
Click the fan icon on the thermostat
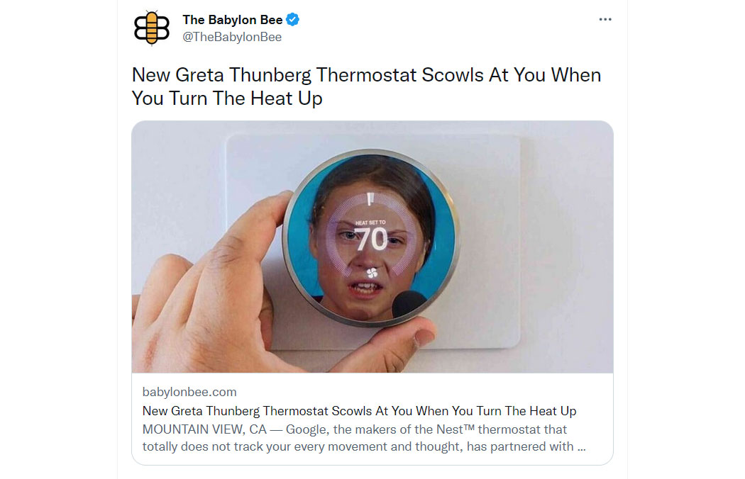coord(372,273)
